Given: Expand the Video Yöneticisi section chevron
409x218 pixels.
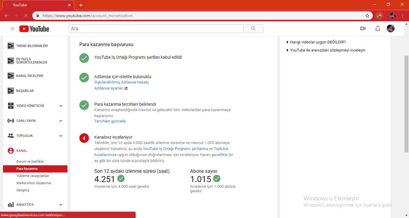Looking at the screenshot, I should 61,106.
